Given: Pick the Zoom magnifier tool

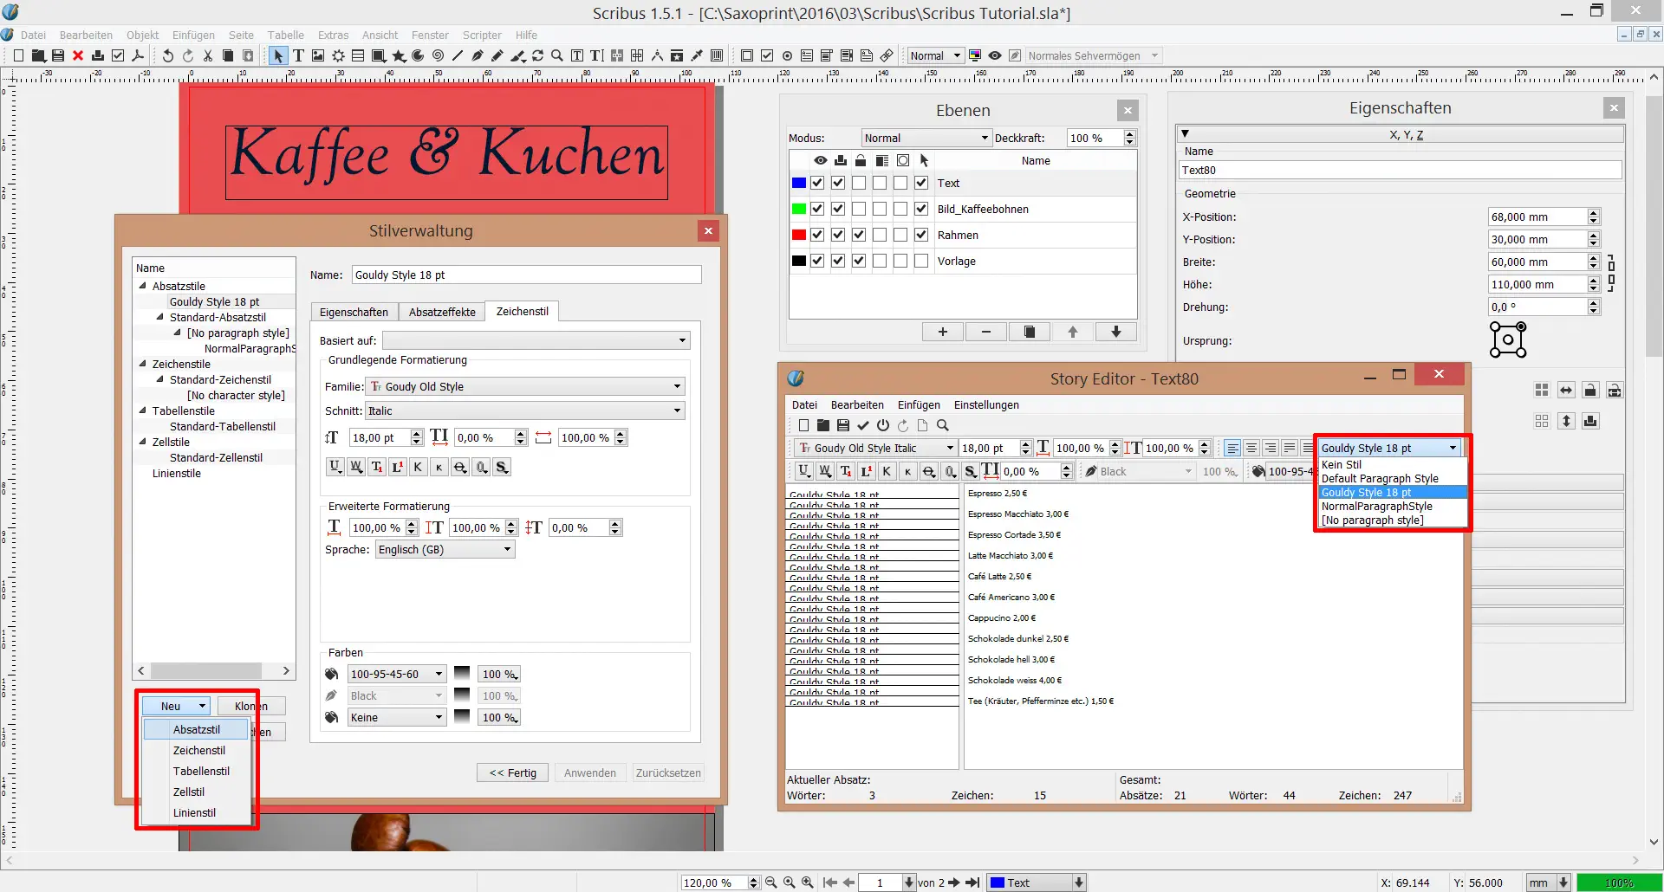Looking at the screenshot, I should [557, 55].
